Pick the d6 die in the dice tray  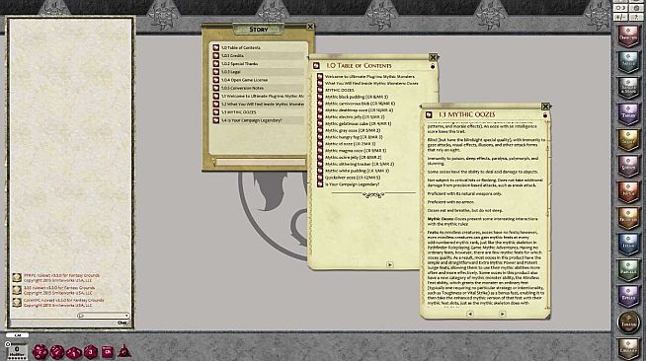point(108,352)
